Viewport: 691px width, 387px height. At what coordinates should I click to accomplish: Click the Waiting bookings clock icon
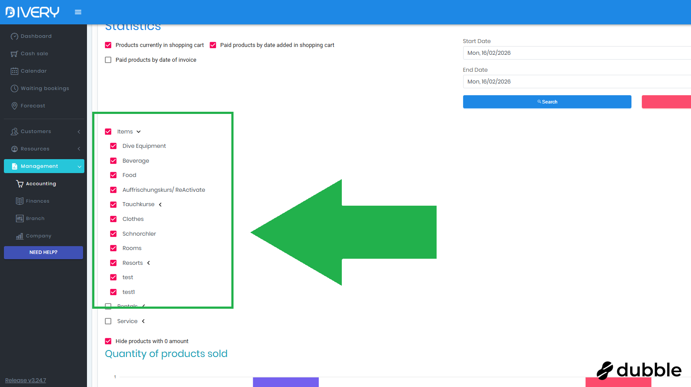14,89
